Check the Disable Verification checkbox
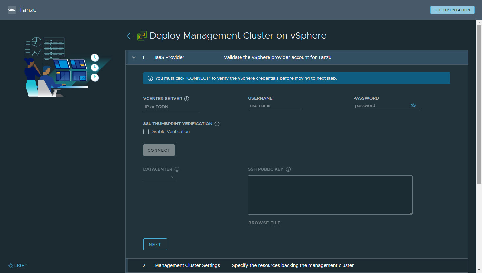Screen dimensions: 482x273 [146, 132]
